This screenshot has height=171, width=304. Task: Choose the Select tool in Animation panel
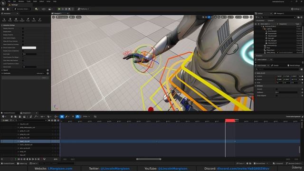pos(4,19)
